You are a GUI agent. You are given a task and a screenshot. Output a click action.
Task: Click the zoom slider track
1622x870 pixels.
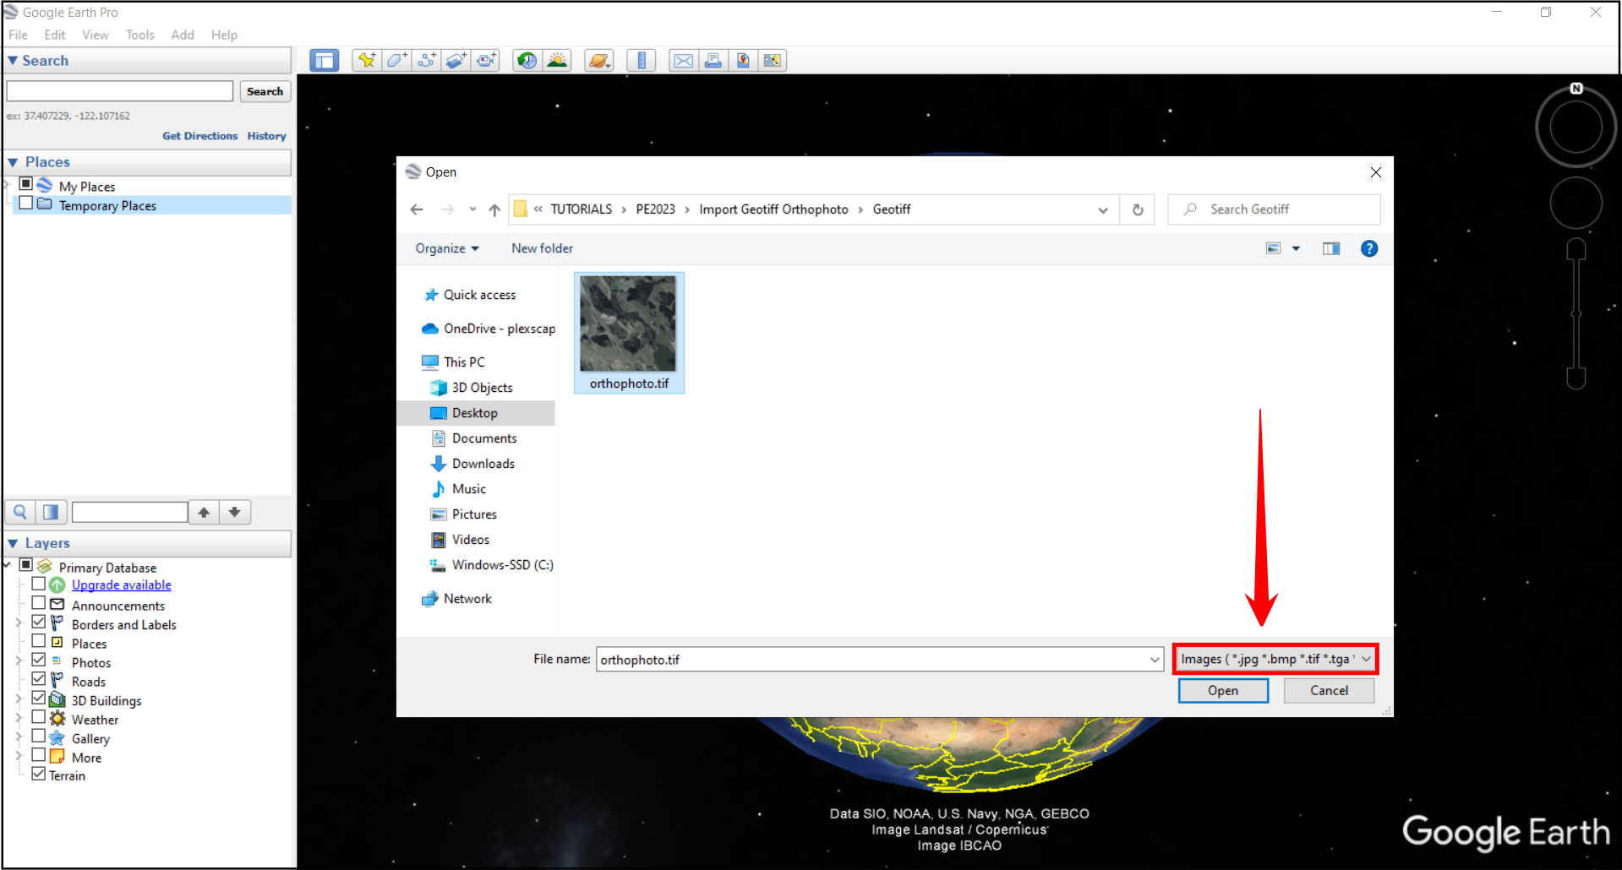pyautogui.click(x=1576, y=313)
